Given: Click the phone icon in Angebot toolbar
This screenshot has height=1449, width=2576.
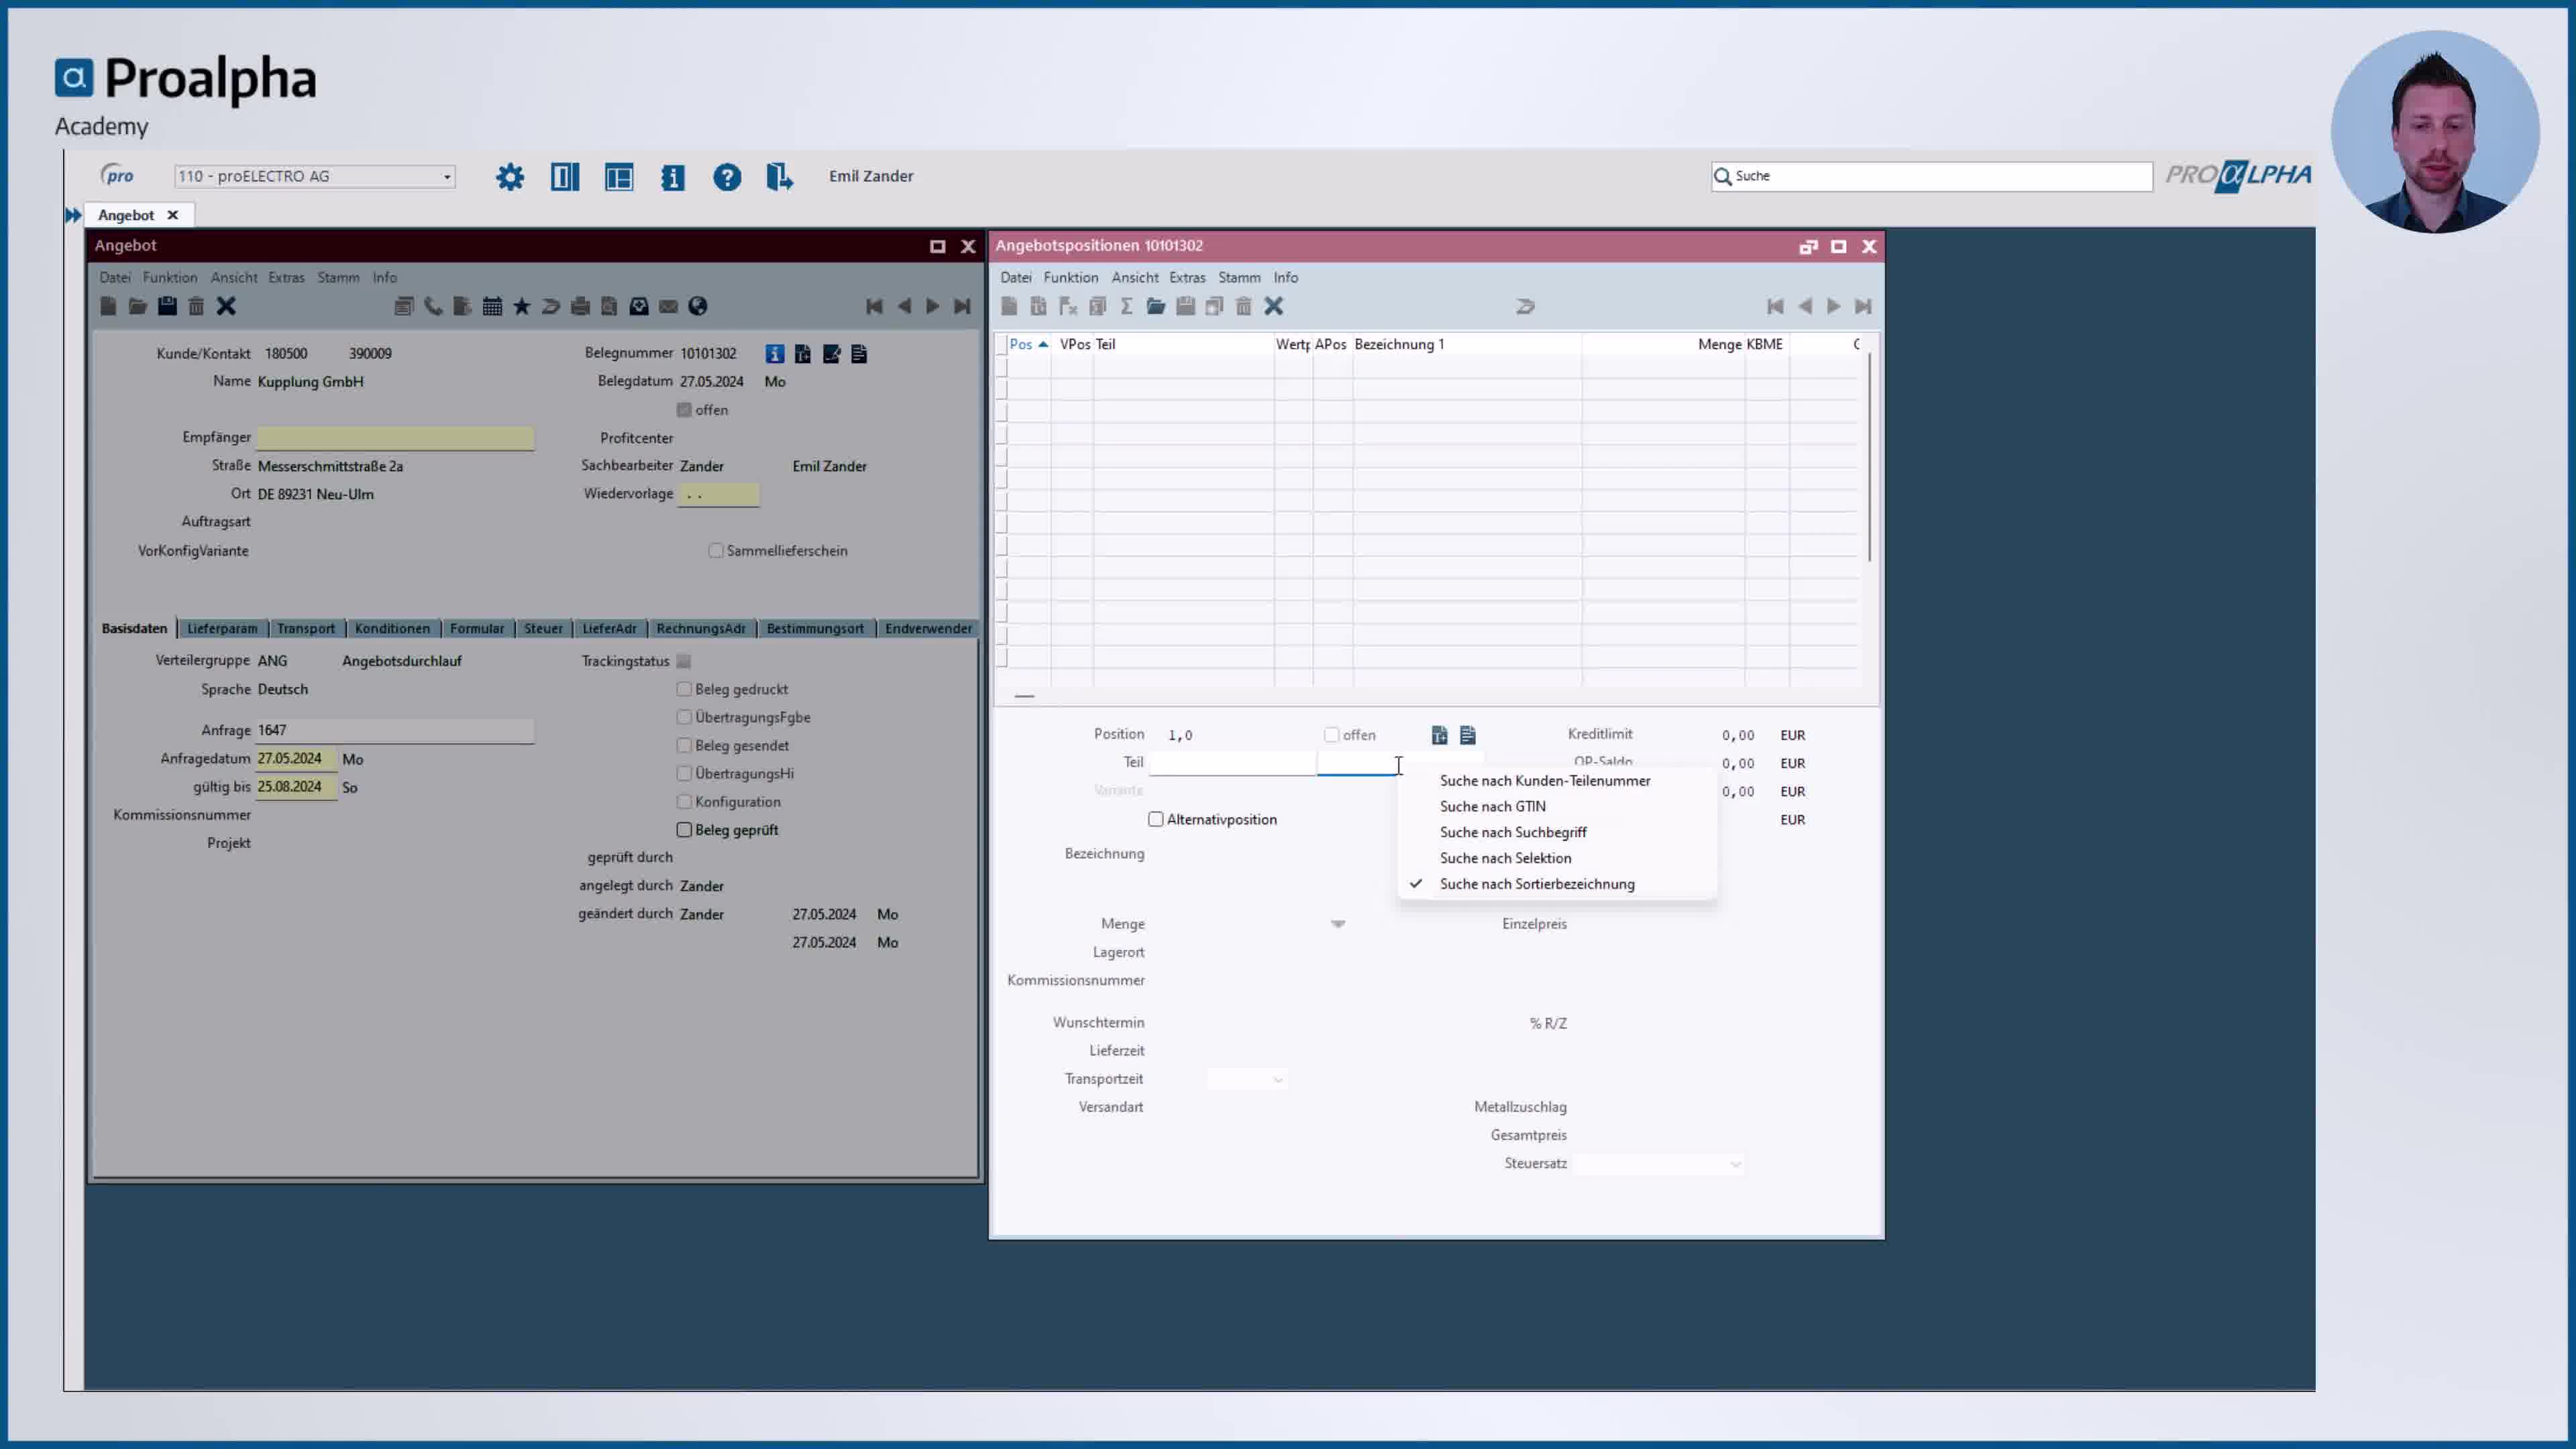Looking at the screenshot, I should 433,306.
